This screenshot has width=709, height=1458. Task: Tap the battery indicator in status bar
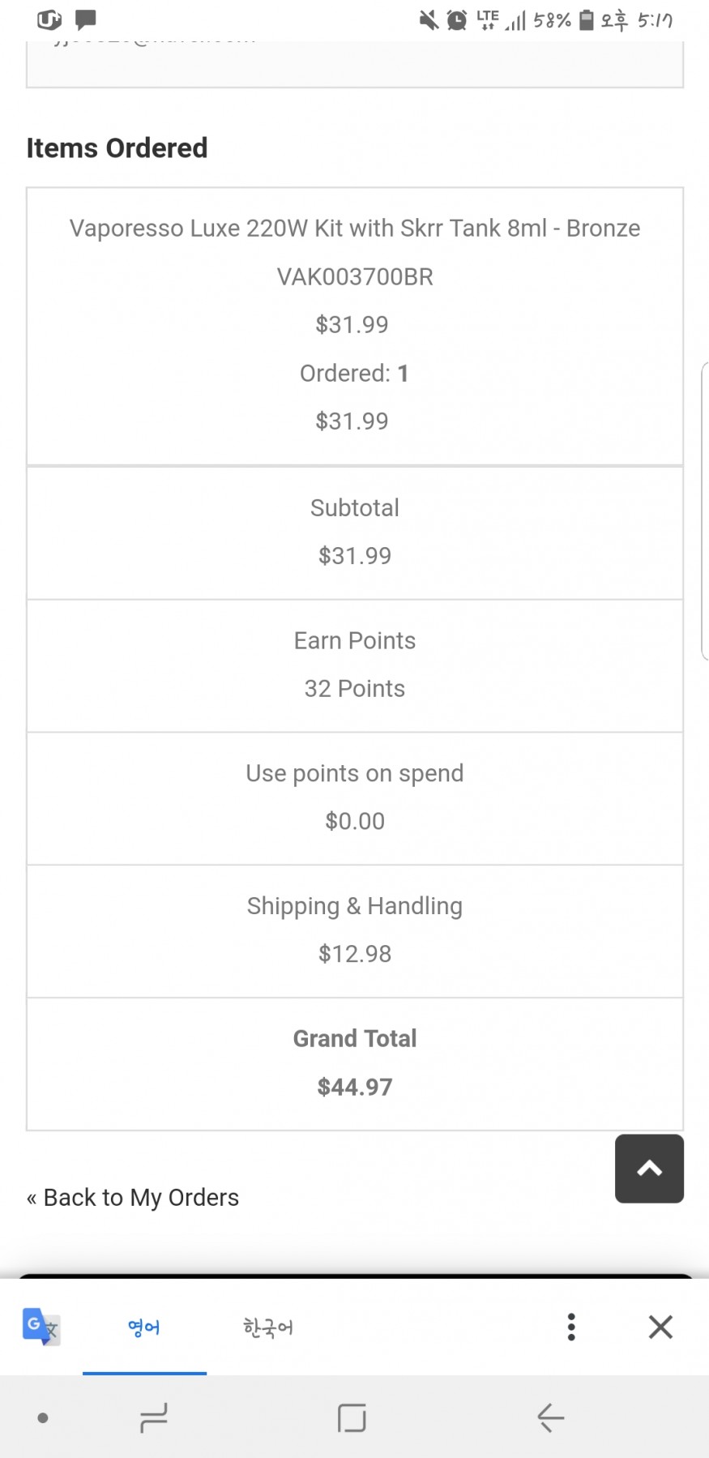tap(587, 19)
